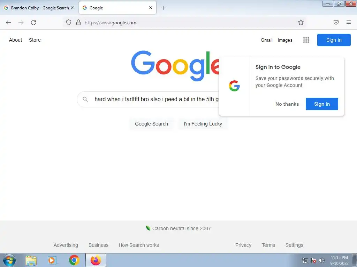The width and height of the screenshot is (357, 267).
Task: Go to Gmail
Action: point(267,40)
